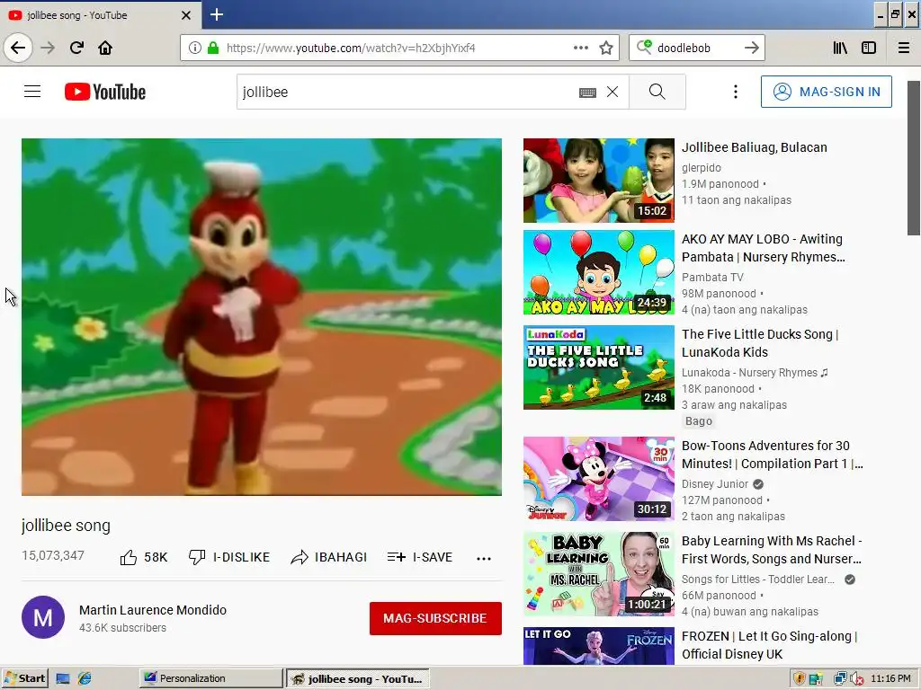Open Baby Learning With Ms Rachel title
921x690 pixels.
click(772, 550)
